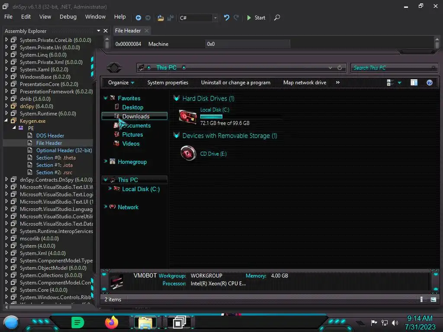Click the DOS Header document icon
443x332 pixels.
tap(30, 135)
